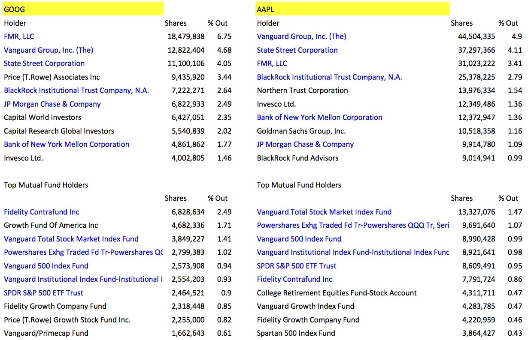Click Growth Fund Of America Inc fund name
The height and width of the screenshot is (340, 531).
click(51, 225)
